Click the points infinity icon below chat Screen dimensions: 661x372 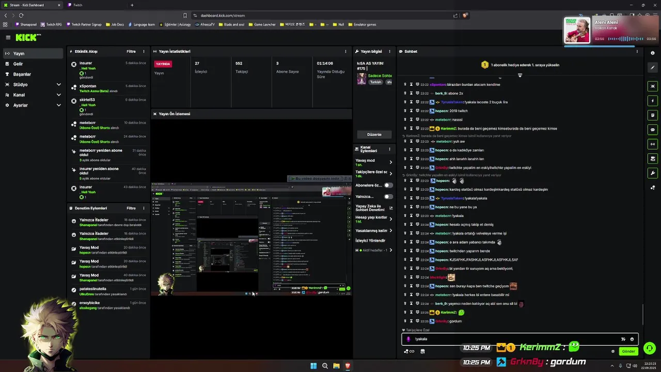pos(409,351)
